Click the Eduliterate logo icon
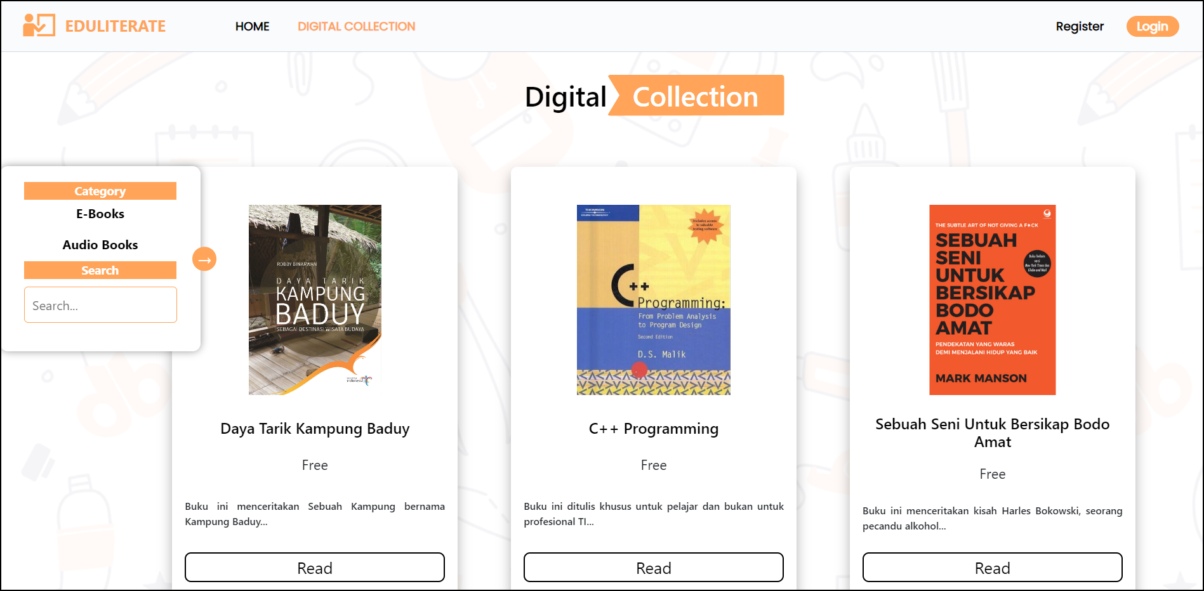 pos(39,25)
